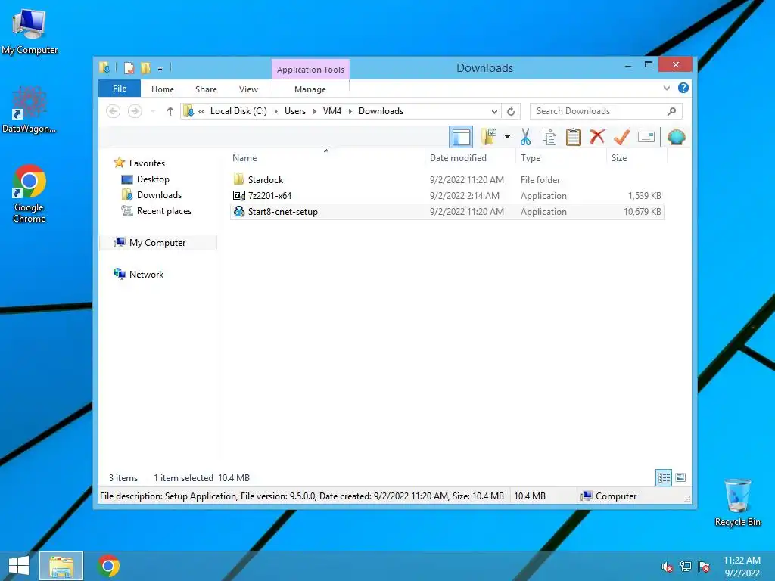This screenshot has height=581, width=775.
Task: Toggle the navigation pane toolbar button
Action: click(x=461, y=137)
